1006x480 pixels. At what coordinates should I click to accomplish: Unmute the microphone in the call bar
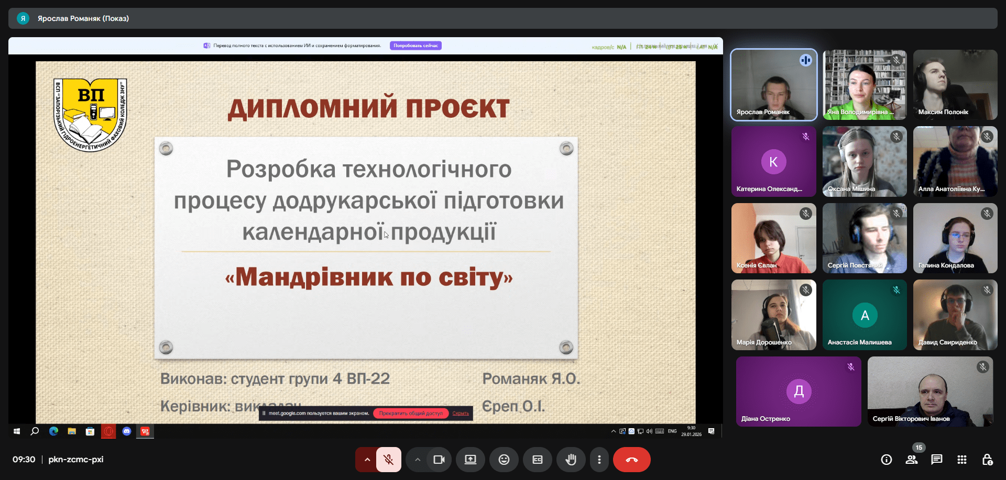388,460
